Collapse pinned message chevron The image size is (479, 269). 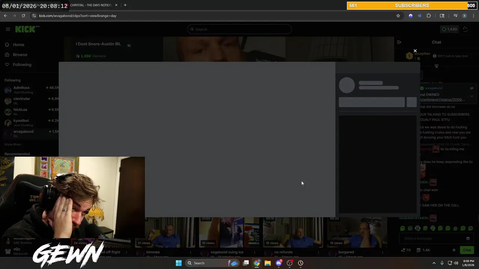pos(472,96)
